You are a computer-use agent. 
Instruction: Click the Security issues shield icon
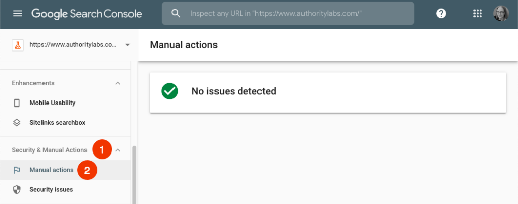pos(17,190)
